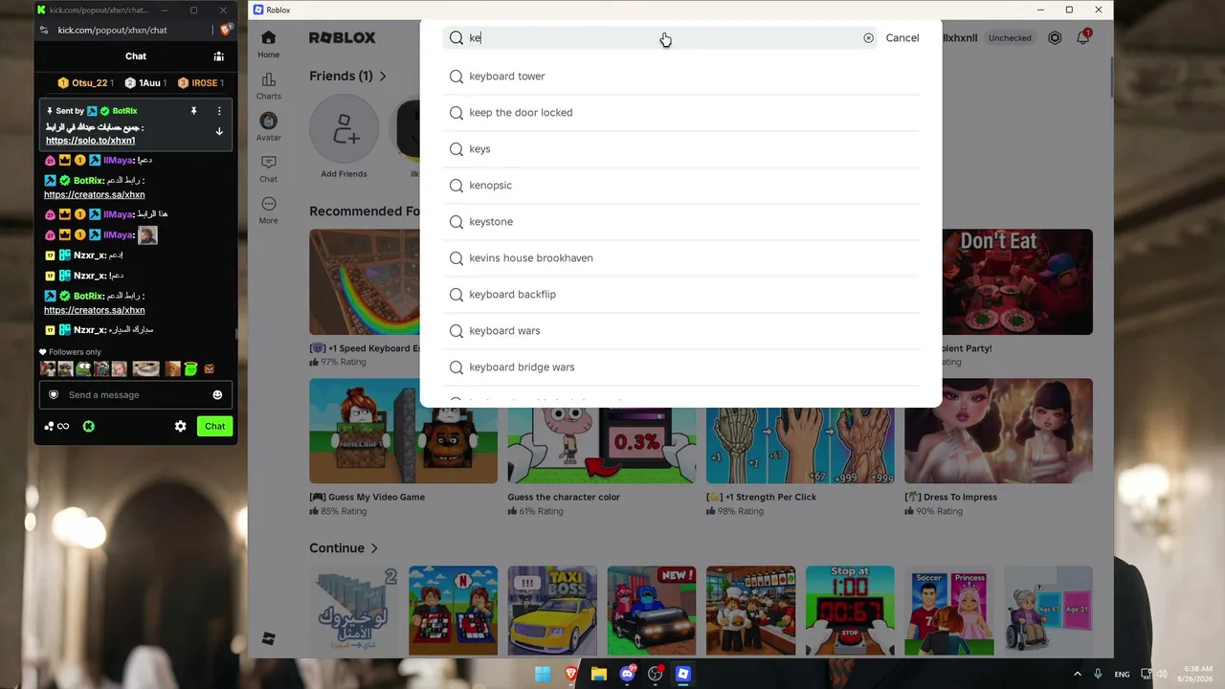Launch Brave browser from the taskbar

pos(571,674)
